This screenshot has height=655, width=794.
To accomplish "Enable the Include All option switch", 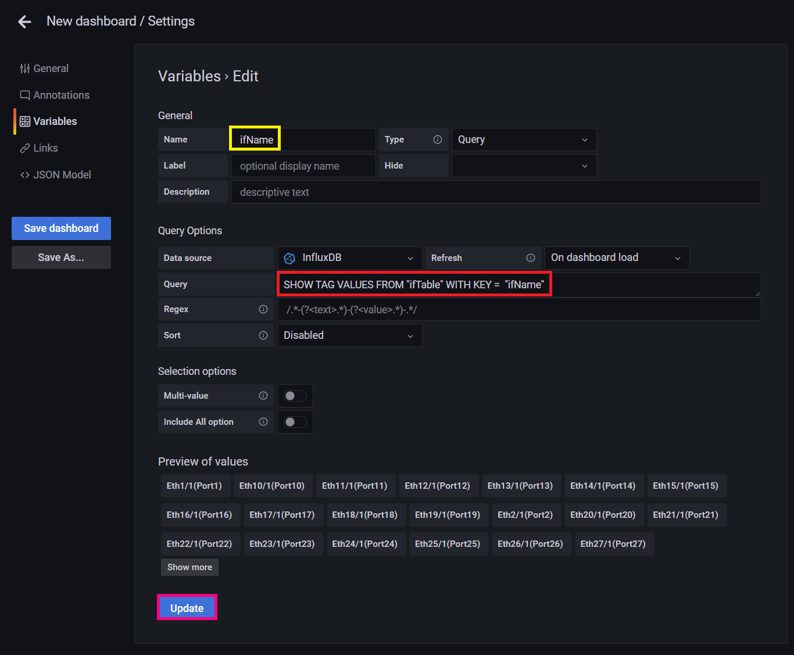I will [x=295, y=422].
